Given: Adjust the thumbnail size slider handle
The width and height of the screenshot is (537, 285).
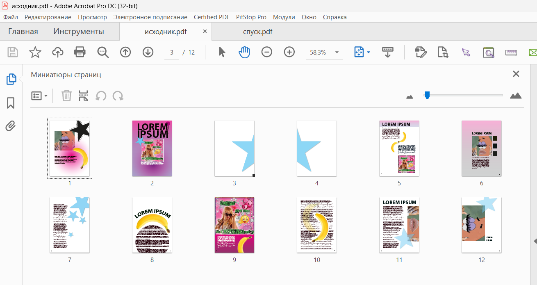Looking at the screenshot, I should click(427, 95).
